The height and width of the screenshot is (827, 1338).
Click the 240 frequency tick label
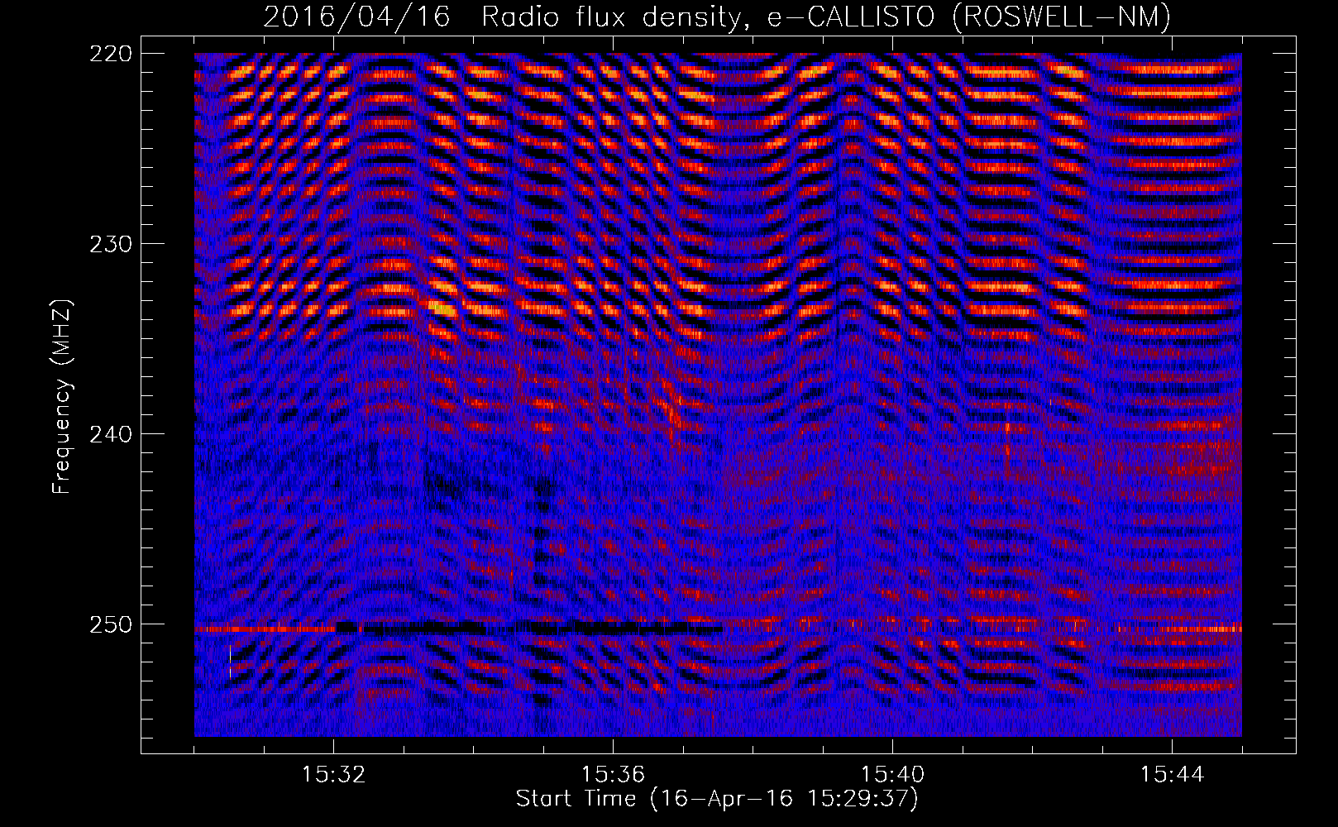110,434
